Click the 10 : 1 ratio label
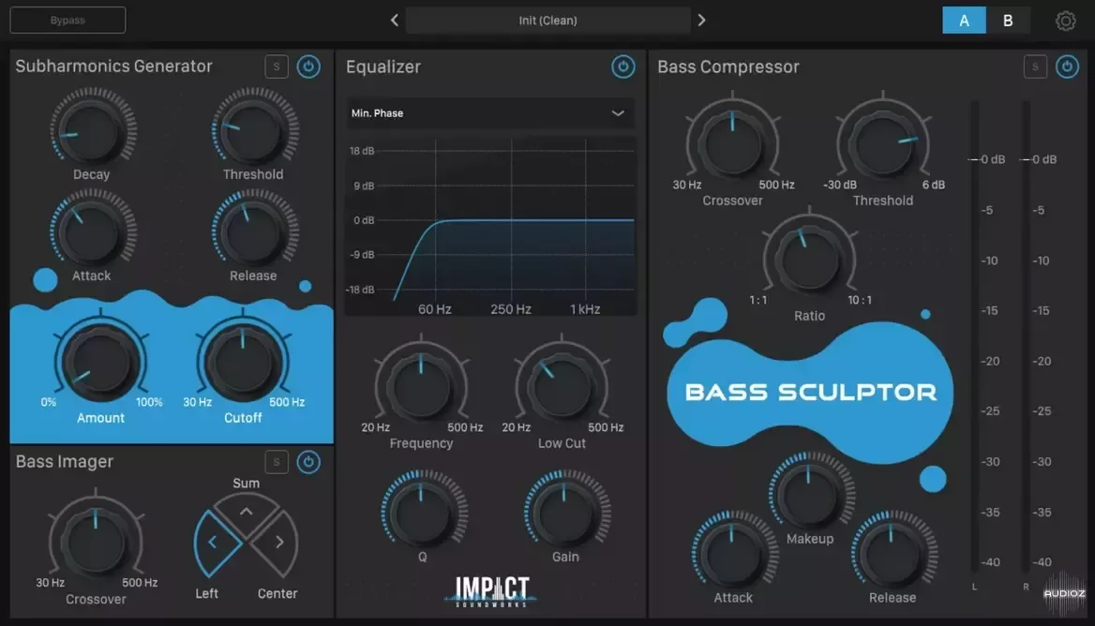 pyautogui.click(x=860, y=300)
